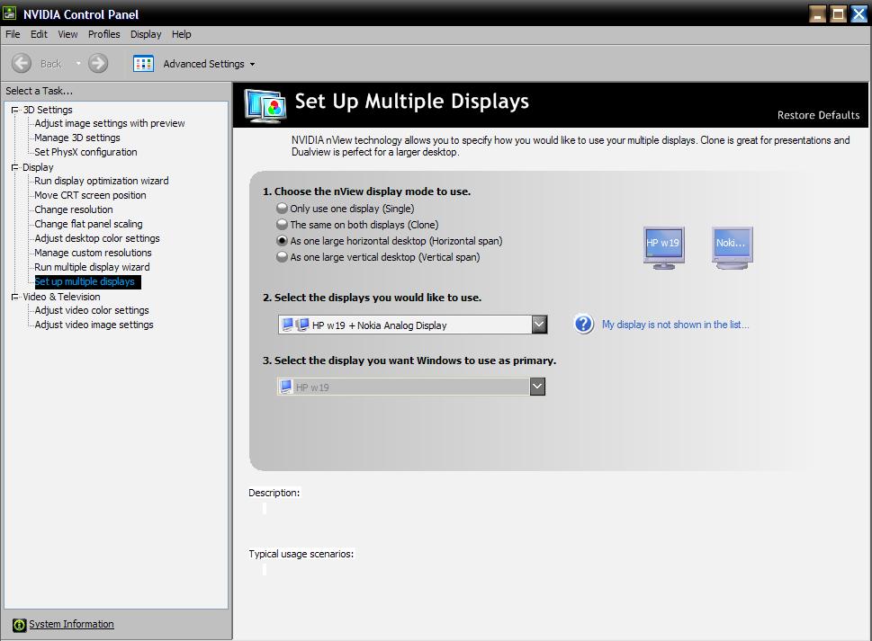Select Run multiple display wizard
This screenshot has height=641, width=872.
[x=92, y=268]
